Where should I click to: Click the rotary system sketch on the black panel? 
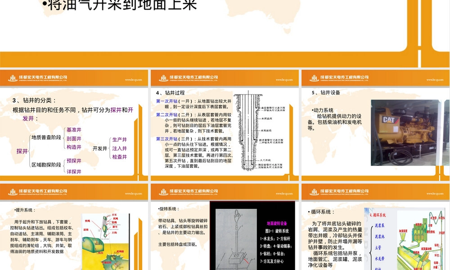236,239
